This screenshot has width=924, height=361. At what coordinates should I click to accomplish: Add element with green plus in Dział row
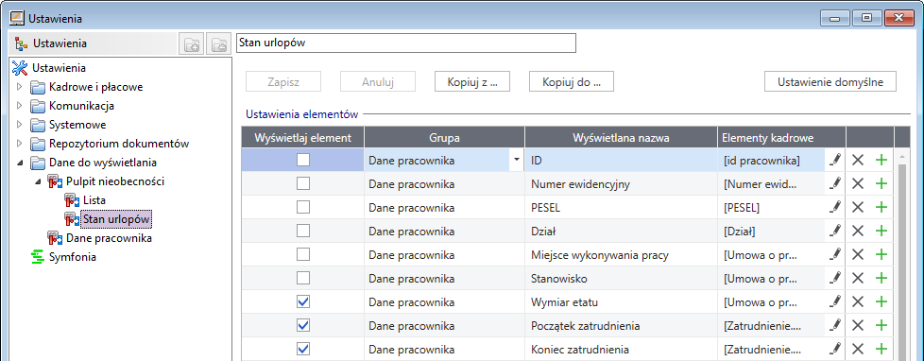coord(881,231)
